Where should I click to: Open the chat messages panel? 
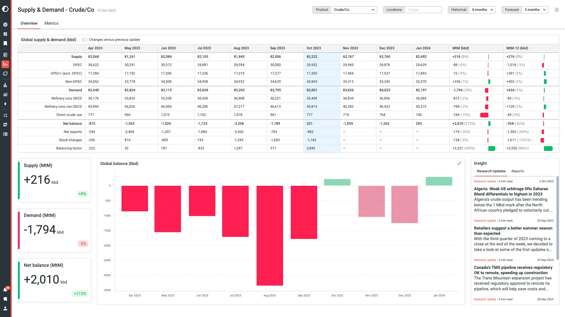5,299
